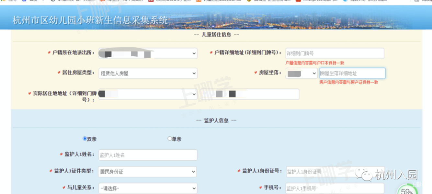Focus the 房屋坐落详细地址 text field
This screenshot has width=432, height=194.
(352, 74)
